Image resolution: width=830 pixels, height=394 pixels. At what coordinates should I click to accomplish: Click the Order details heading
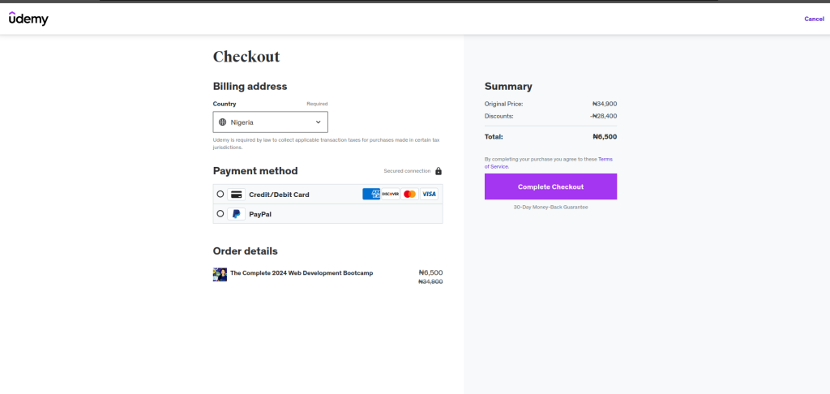245,251
